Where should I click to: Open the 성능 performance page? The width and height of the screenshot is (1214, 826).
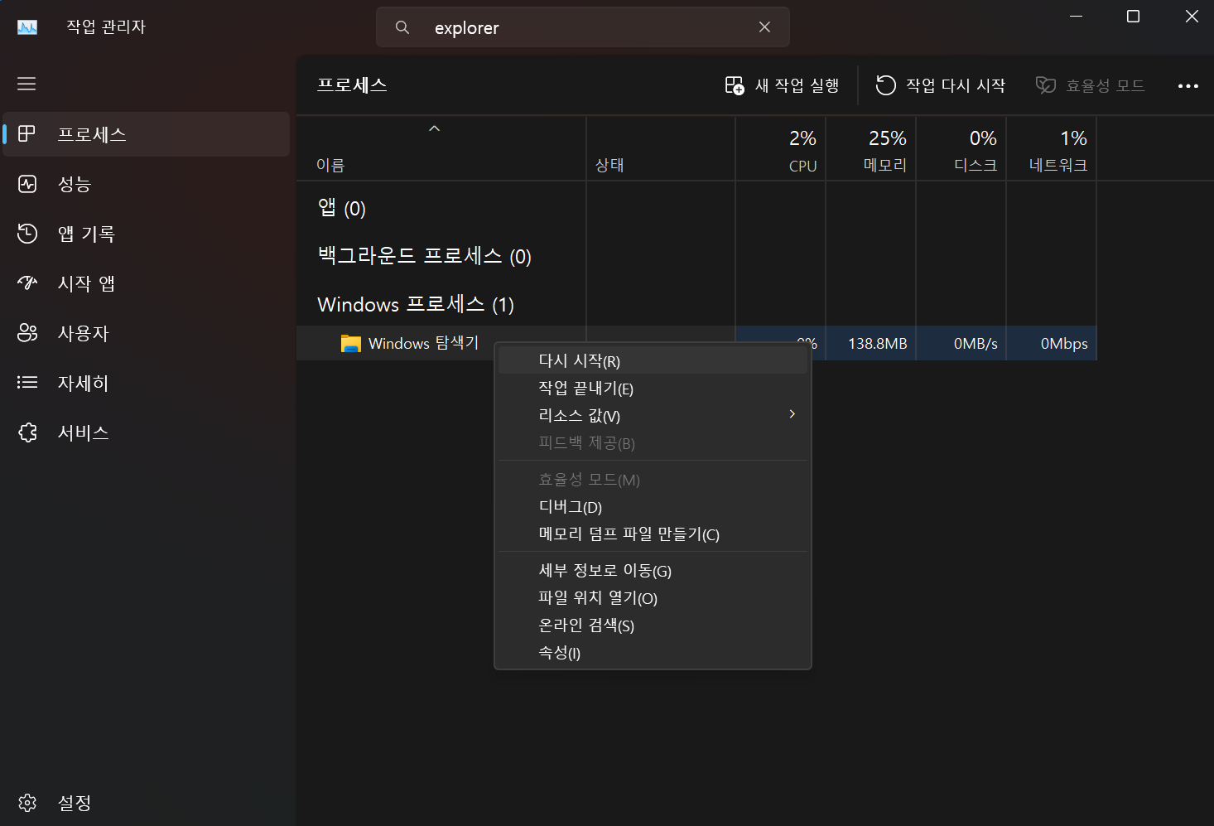pos(147,184)
